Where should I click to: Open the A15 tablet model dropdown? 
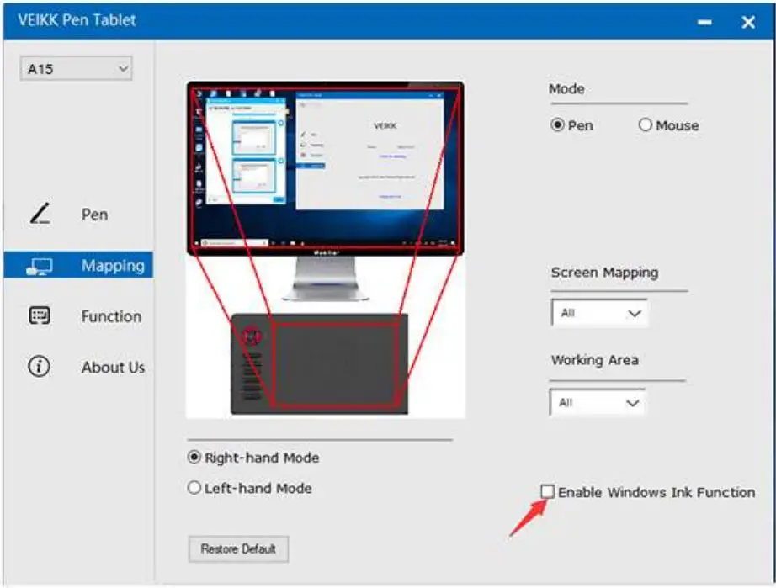(76, 68)
